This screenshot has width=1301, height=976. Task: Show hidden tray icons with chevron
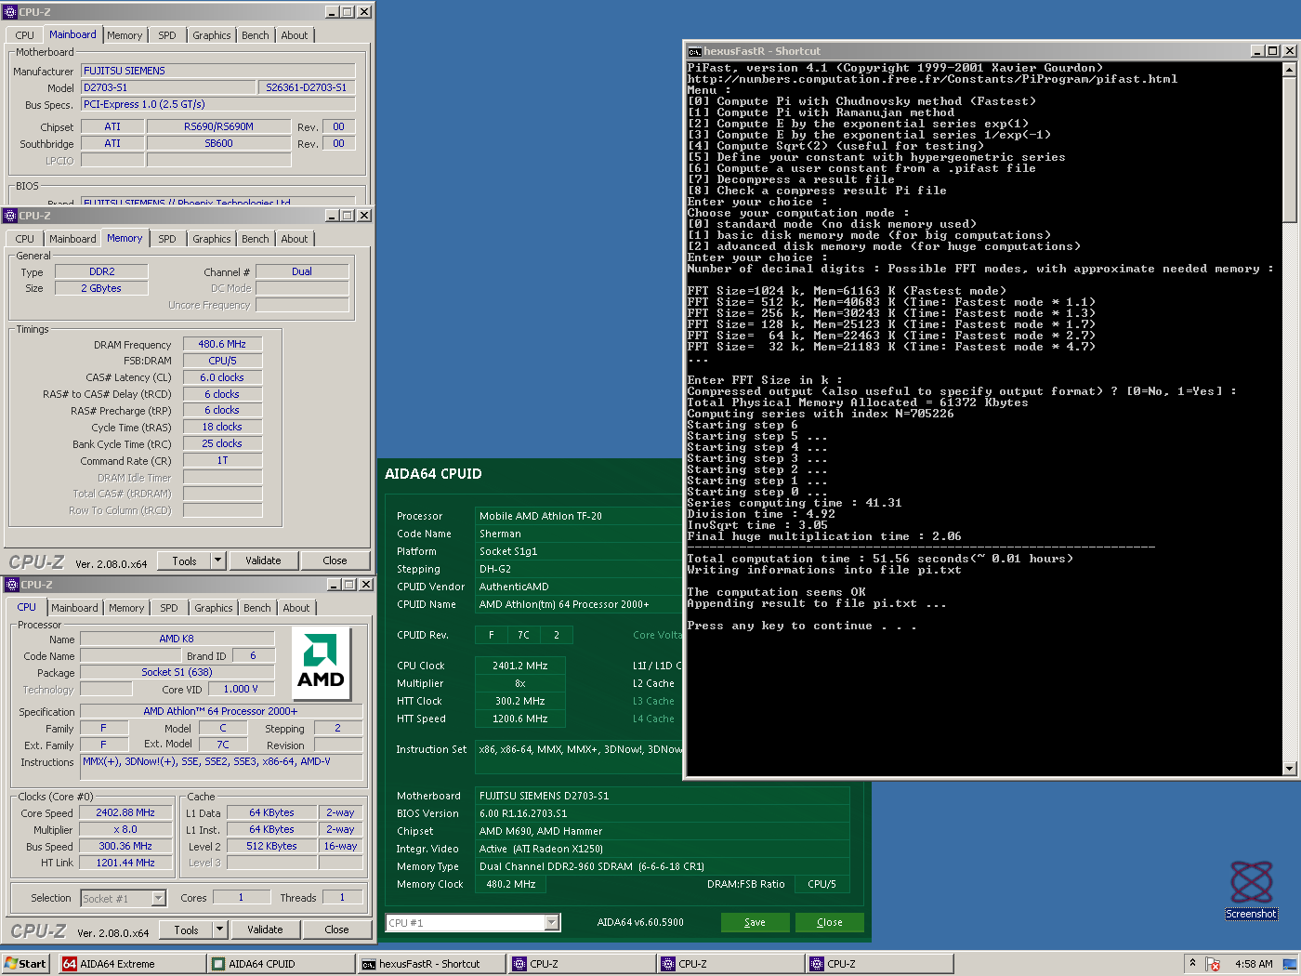(1192, 963)
